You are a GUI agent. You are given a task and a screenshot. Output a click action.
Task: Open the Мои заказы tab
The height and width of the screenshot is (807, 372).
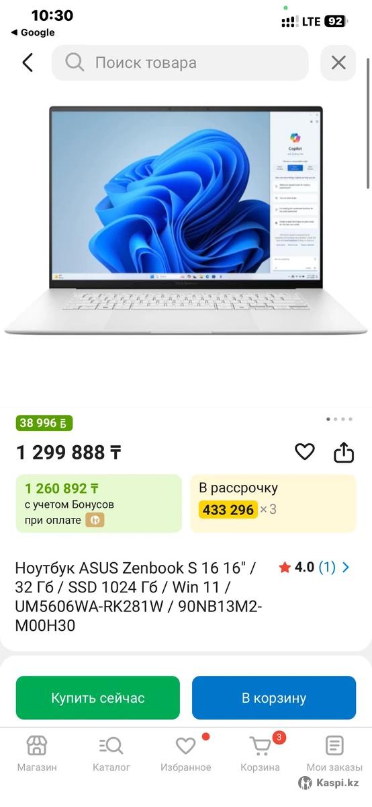[x=334, y=753]
